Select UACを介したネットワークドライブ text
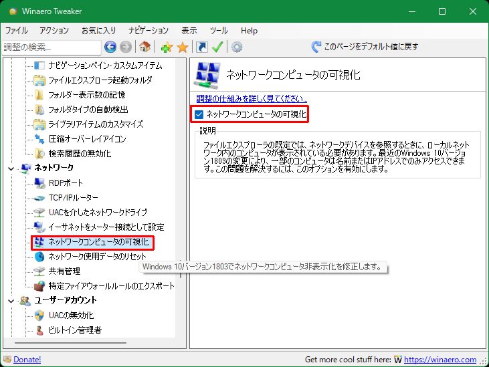The height and width of the screenshot is (367, 489). click(x=98, y=213)
